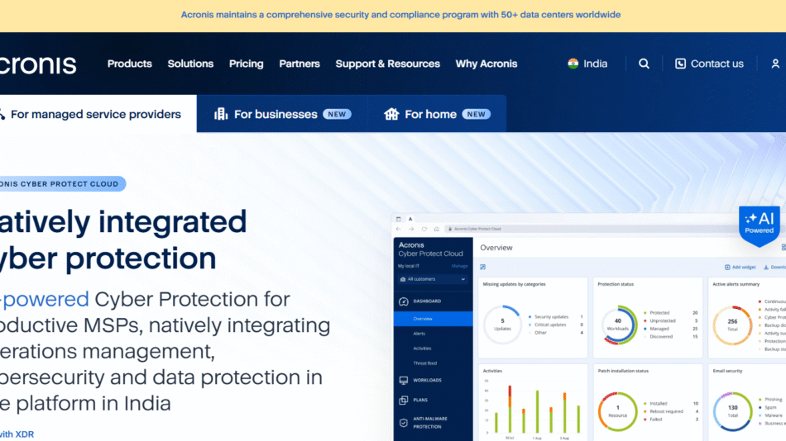The image size is (786, 441).
Task: Click the Active alerts summary donut chart
Action: (732, 325)
